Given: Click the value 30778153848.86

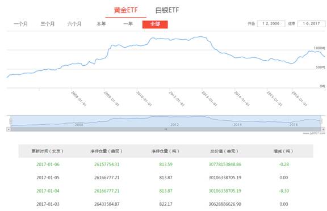Looking at the screenshot, I should click(x=225, y=164).
